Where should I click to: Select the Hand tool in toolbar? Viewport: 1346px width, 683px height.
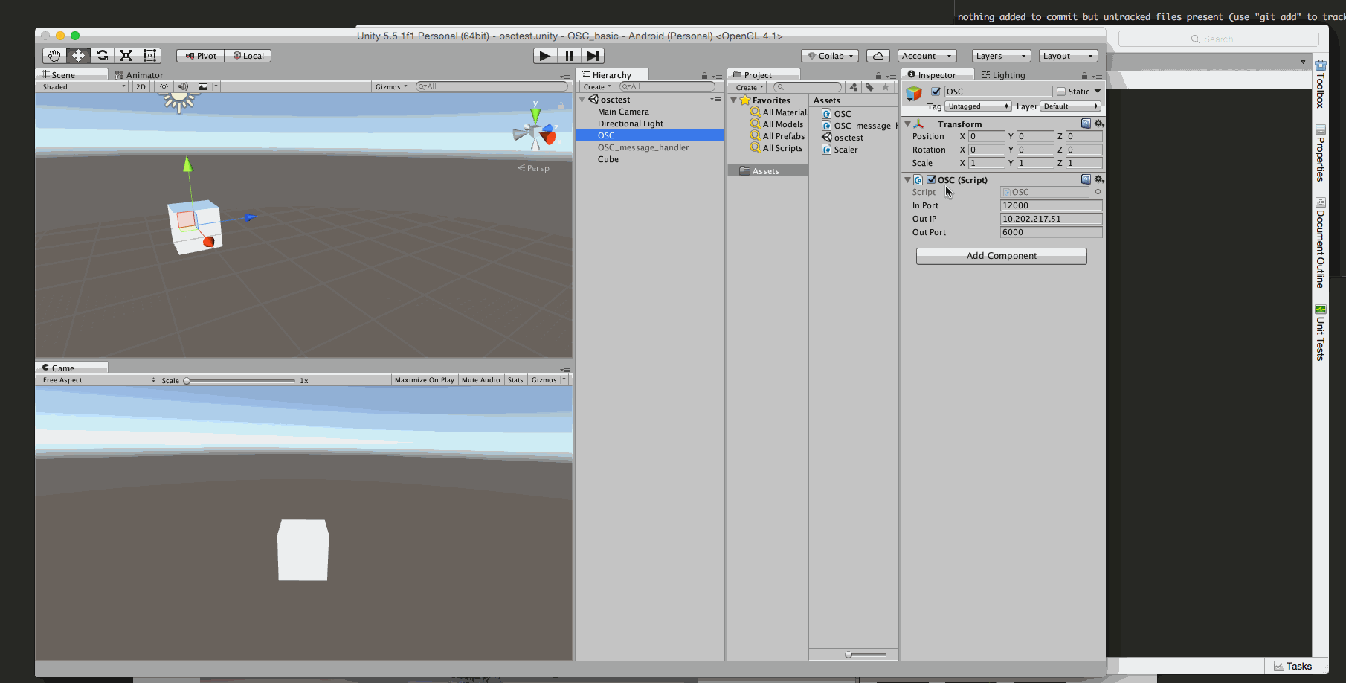pos(54,56)
